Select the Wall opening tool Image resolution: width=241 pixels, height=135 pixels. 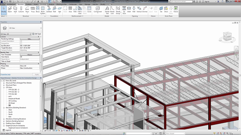134,10
